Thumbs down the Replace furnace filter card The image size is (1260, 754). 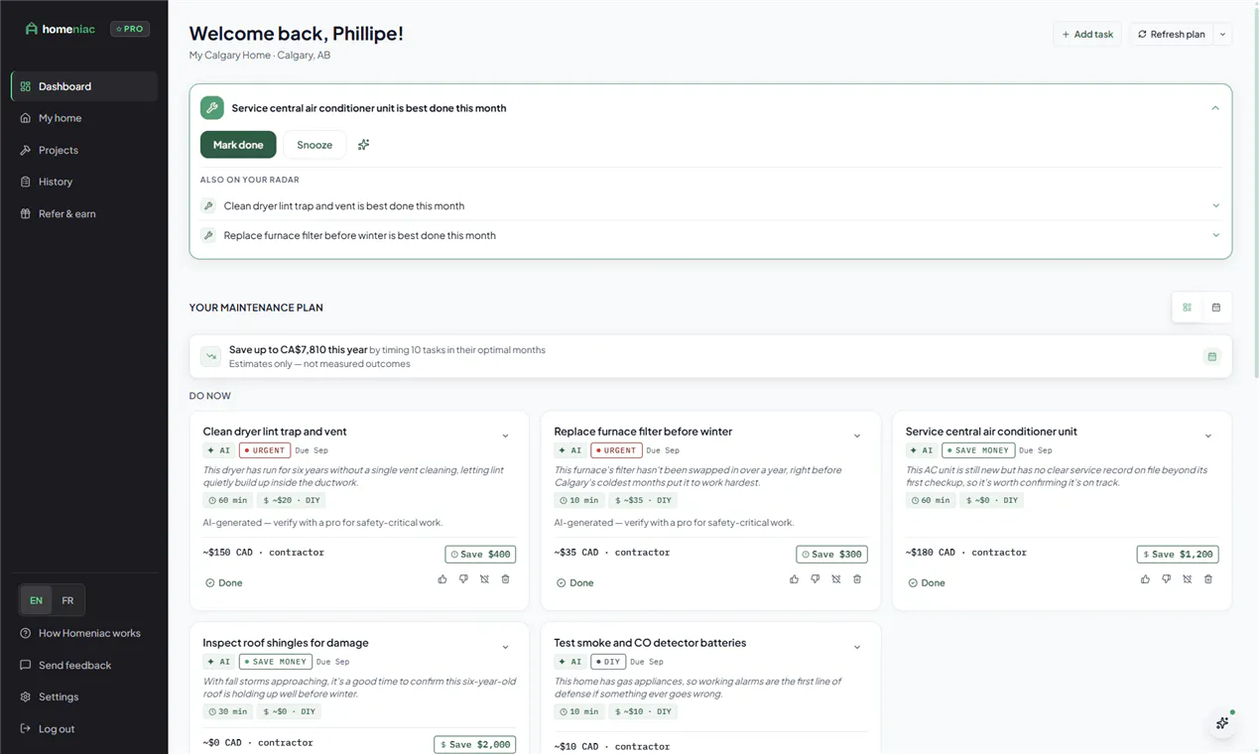point(815,579)
